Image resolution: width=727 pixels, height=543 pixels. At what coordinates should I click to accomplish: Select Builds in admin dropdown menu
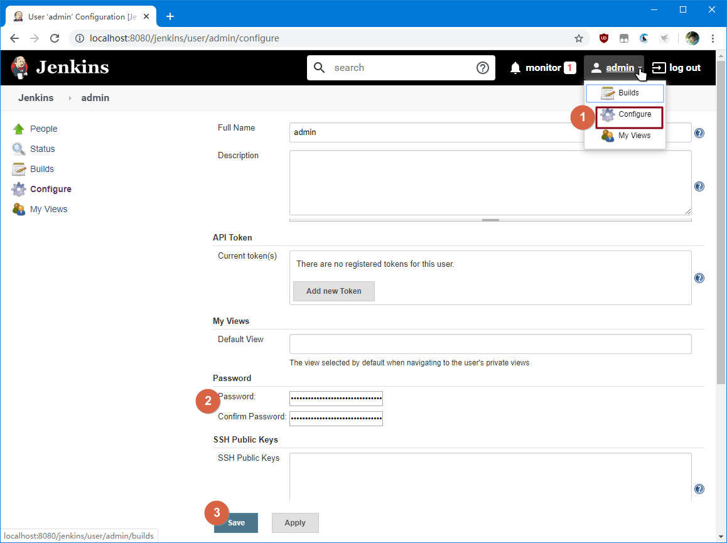[625, 93]
